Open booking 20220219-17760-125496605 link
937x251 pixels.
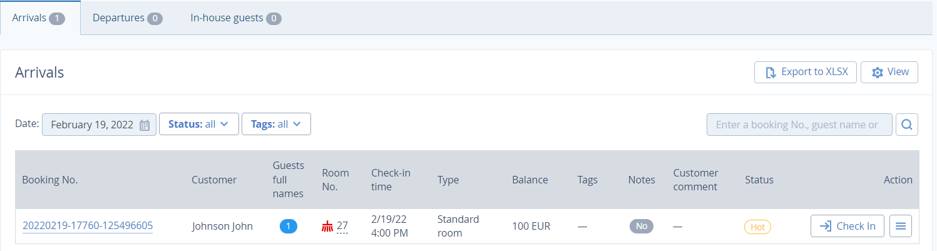88,226
